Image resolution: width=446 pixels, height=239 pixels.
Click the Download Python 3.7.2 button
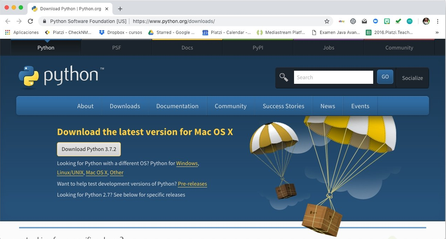(89, 149)
